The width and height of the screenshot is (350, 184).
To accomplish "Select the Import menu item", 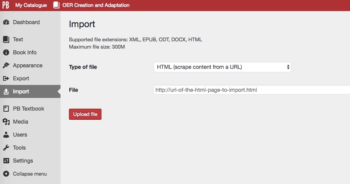I will [30, 91].
